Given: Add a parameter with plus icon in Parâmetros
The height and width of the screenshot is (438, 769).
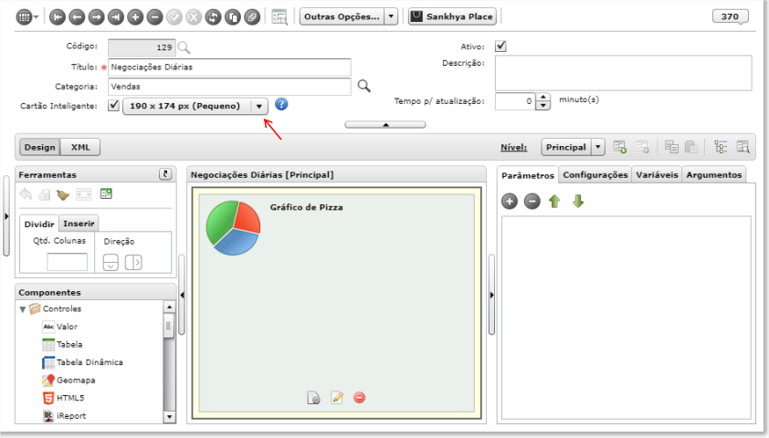Looking at the screenshot, I should [x=510, y=201].
